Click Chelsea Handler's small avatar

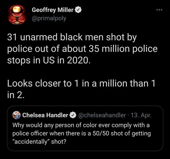tap(16, 115)
